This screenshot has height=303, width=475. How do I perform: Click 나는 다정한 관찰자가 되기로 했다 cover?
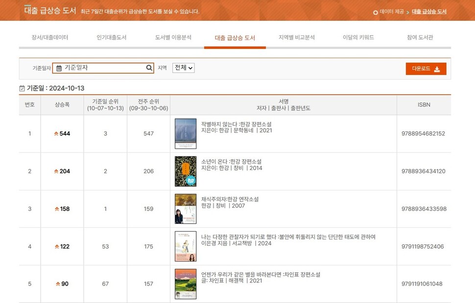click(186, 246)
